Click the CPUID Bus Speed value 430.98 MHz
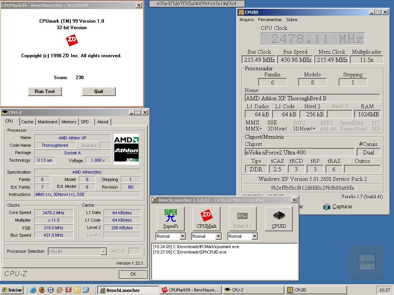The width and height of the screenshot is (394, 295). click(x=296, y=60)
